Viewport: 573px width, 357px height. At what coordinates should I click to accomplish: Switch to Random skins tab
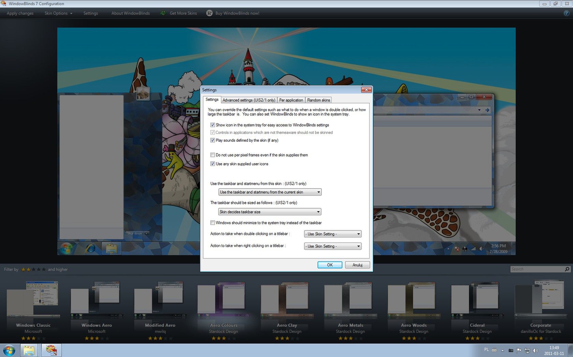(318, 100)
